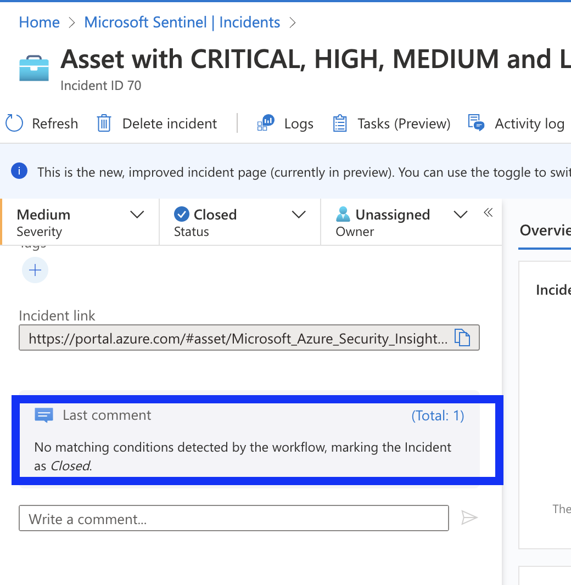Click the Activity log icon

pos(476,123)
